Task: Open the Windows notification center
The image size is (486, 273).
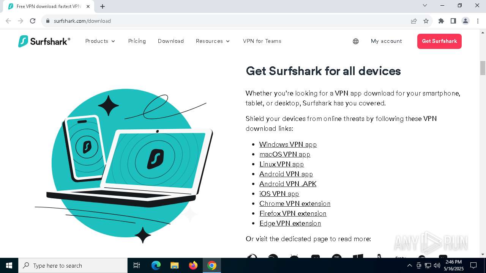Action: click(x=473, y=265)
